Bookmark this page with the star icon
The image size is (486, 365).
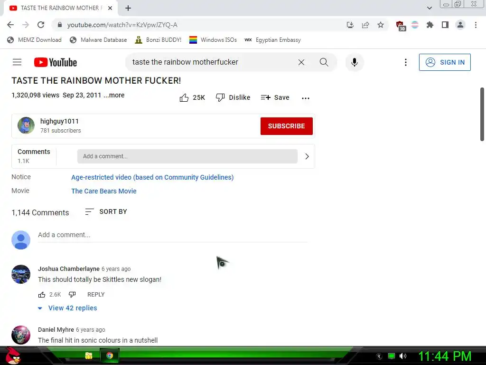tap(381, 25)
